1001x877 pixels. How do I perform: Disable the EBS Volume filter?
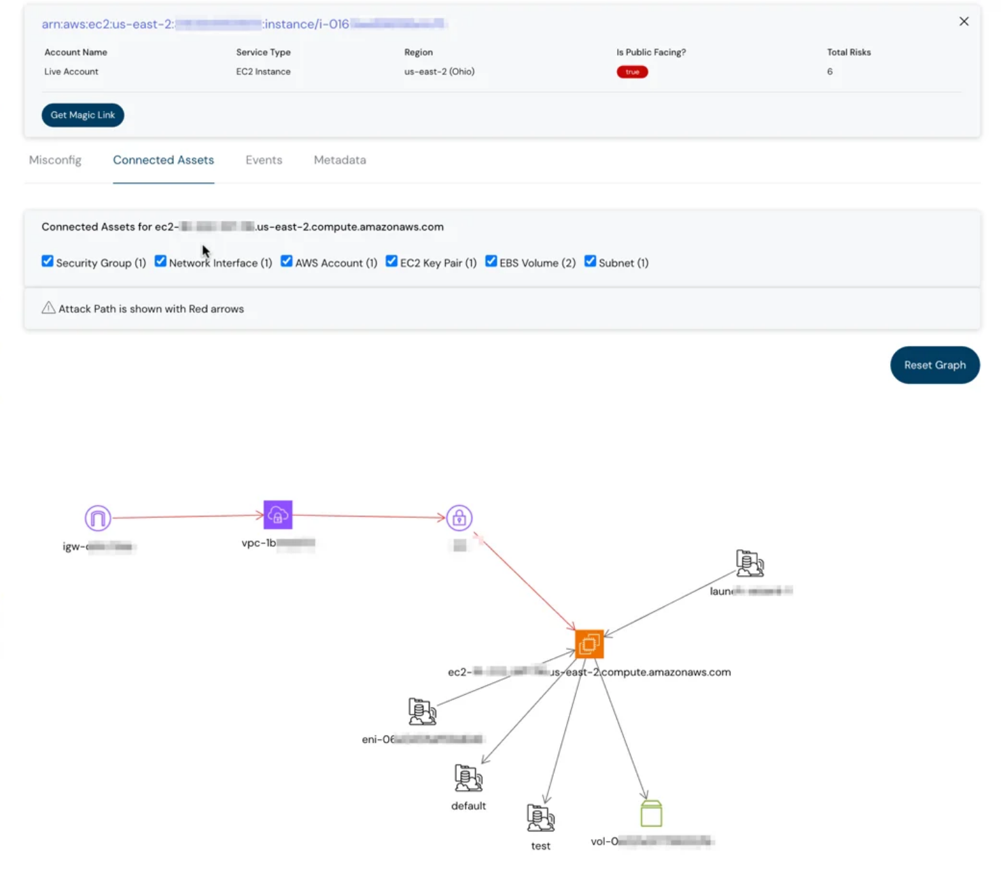tap(491, 260)
